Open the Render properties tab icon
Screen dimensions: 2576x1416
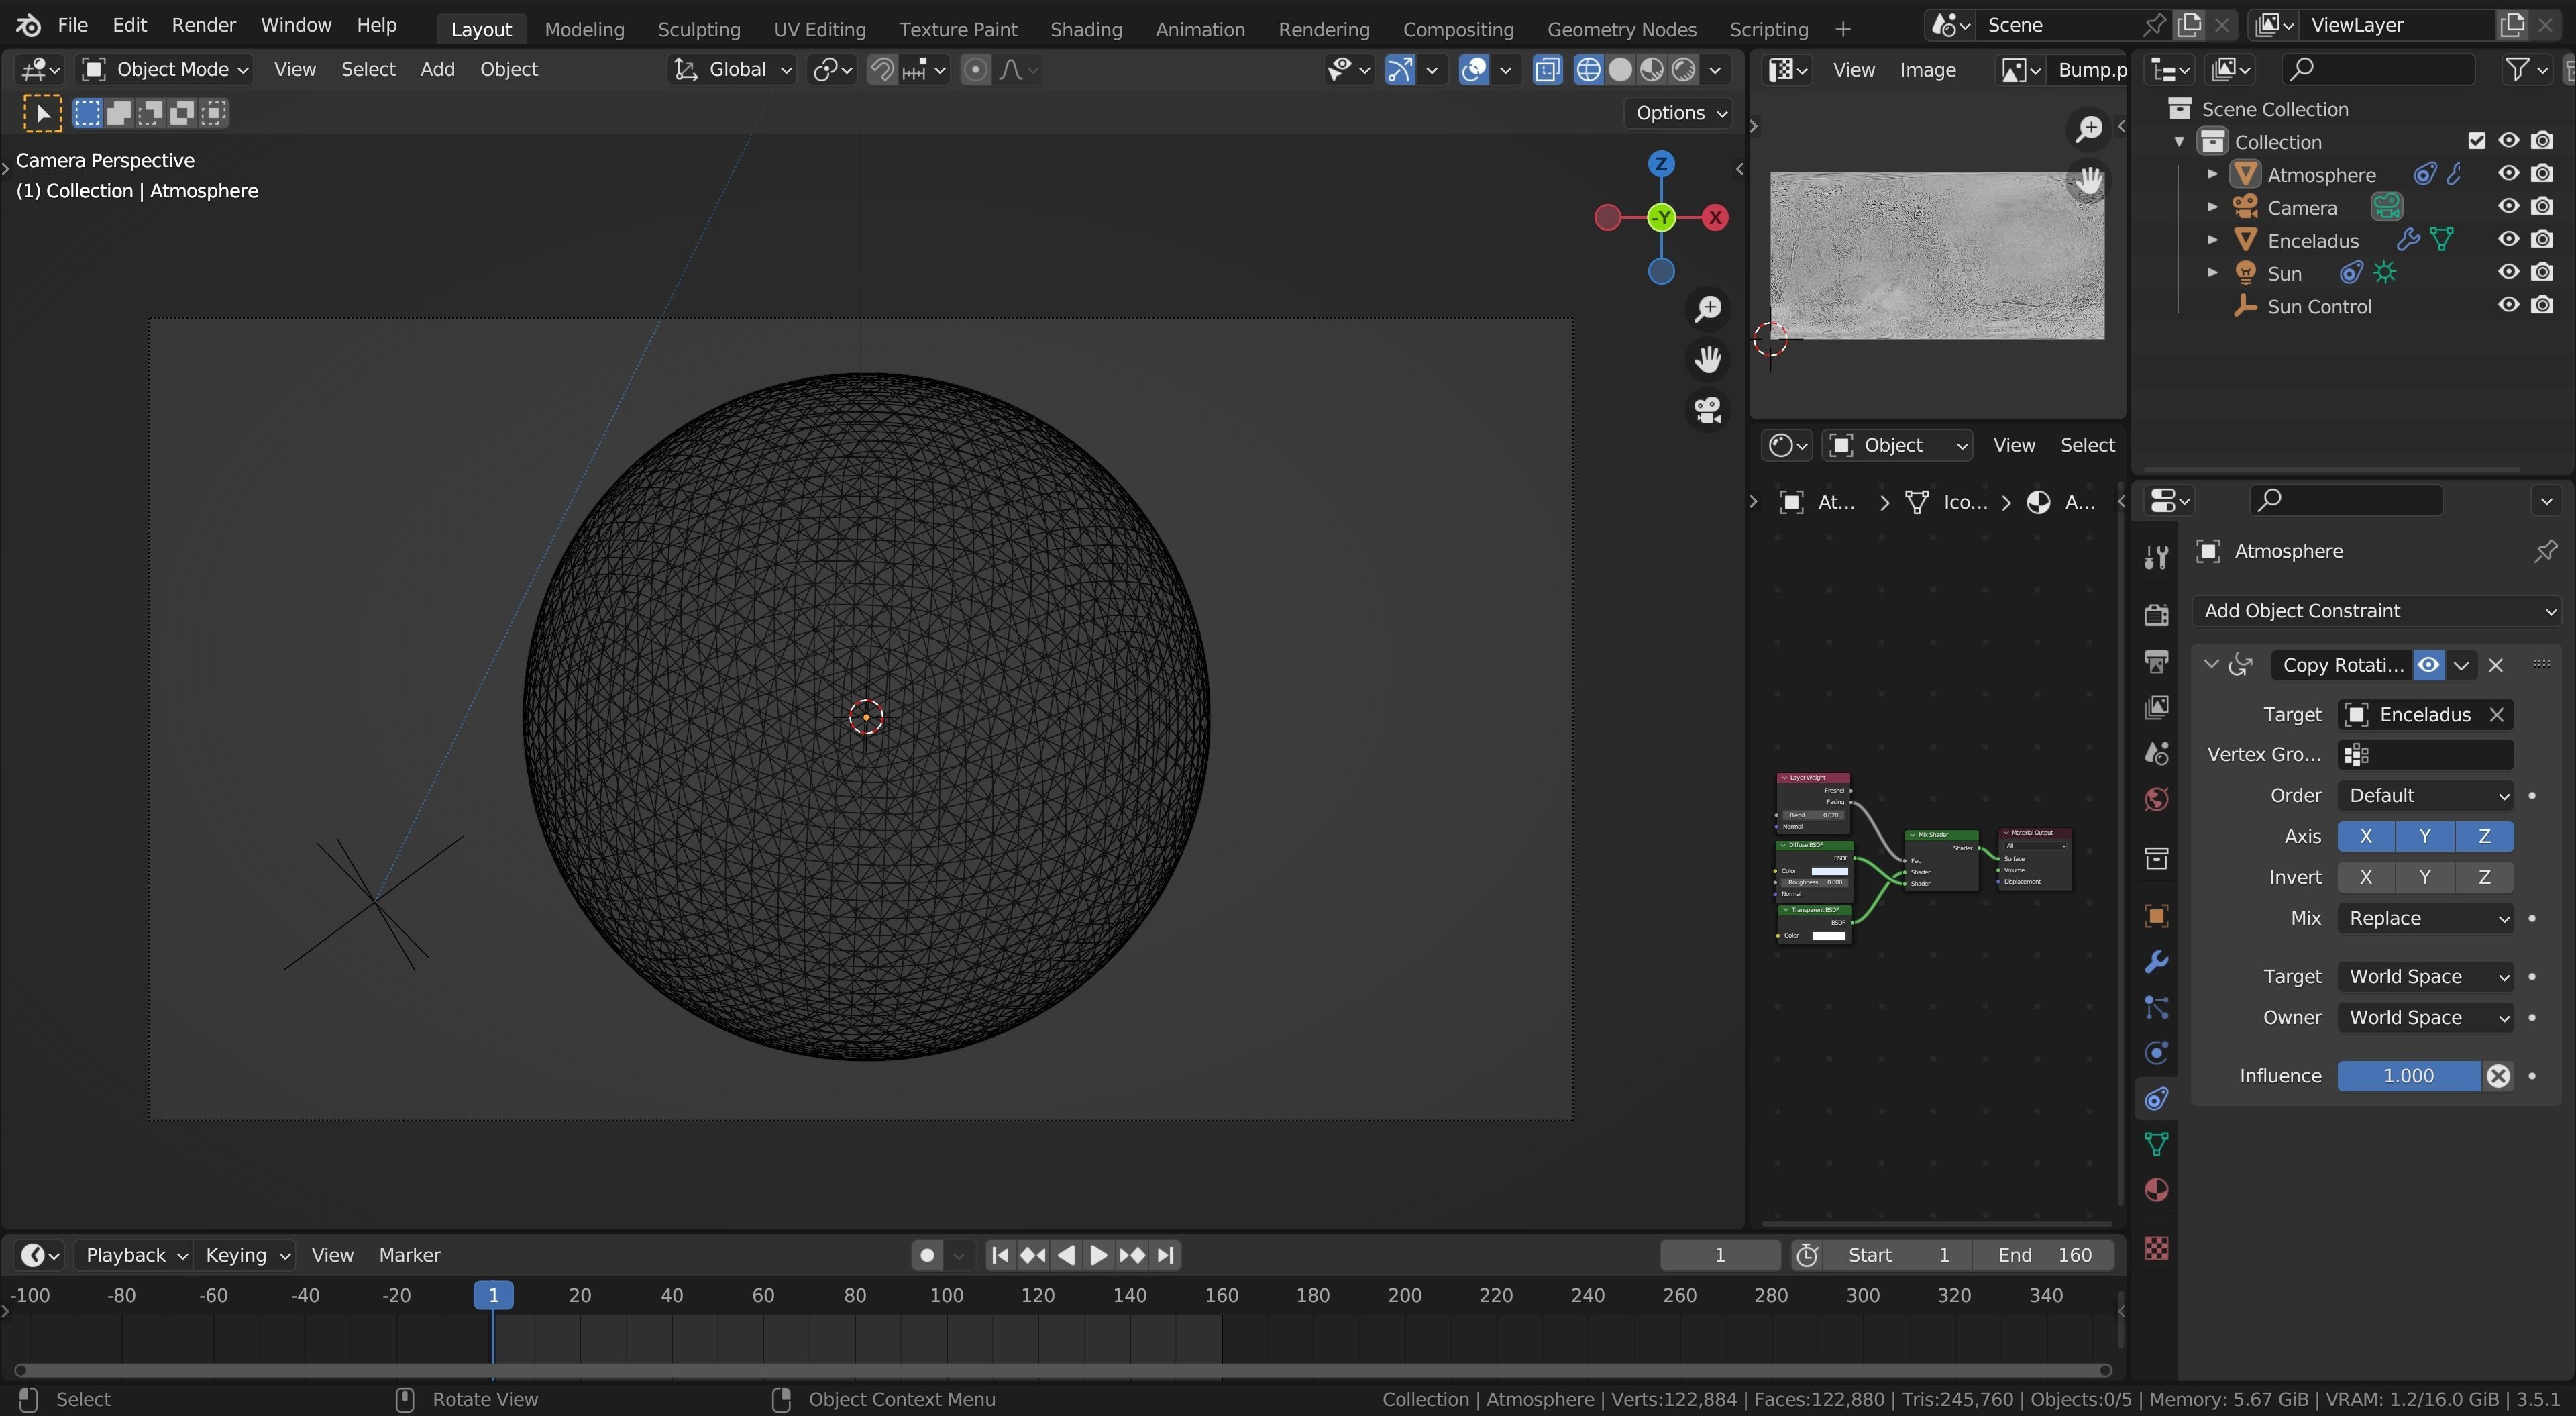pos(2156,615)
